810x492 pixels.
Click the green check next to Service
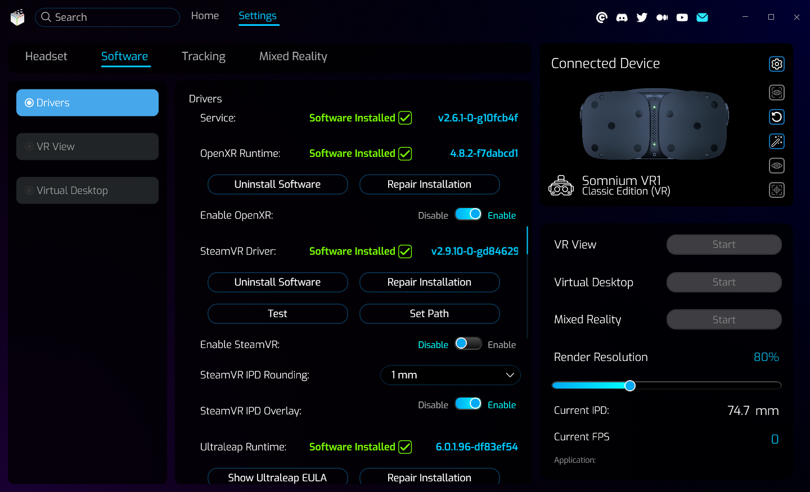point(405,118)
